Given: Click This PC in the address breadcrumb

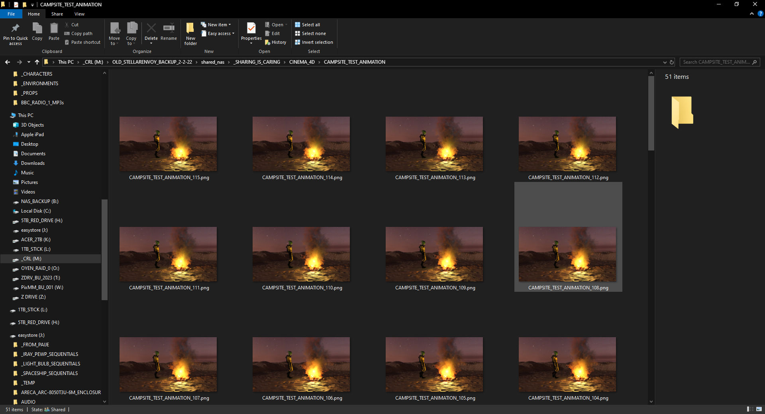Looking at the screenshot, I should coord(66,62).
